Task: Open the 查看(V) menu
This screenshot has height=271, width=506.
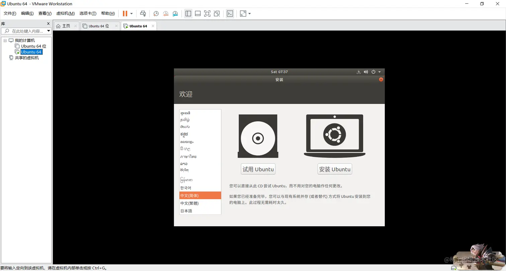Action: [x=45, y=13]
